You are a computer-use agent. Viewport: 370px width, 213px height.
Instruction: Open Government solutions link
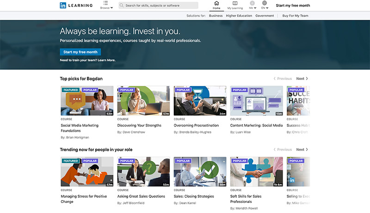[265, 16]
